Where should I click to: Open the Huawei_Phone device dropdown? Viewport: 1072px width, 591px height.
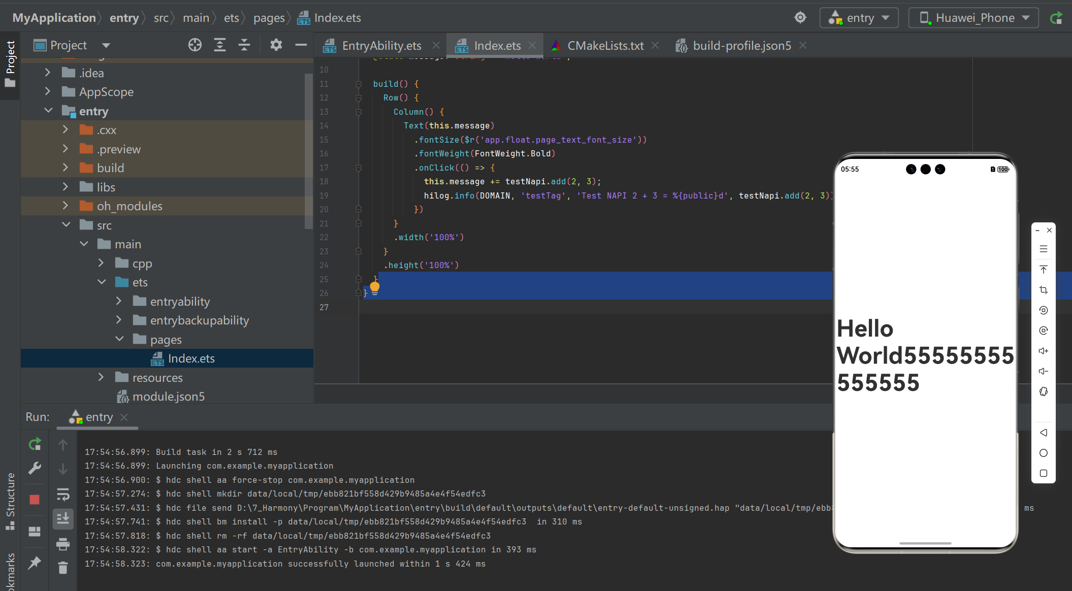973,18
